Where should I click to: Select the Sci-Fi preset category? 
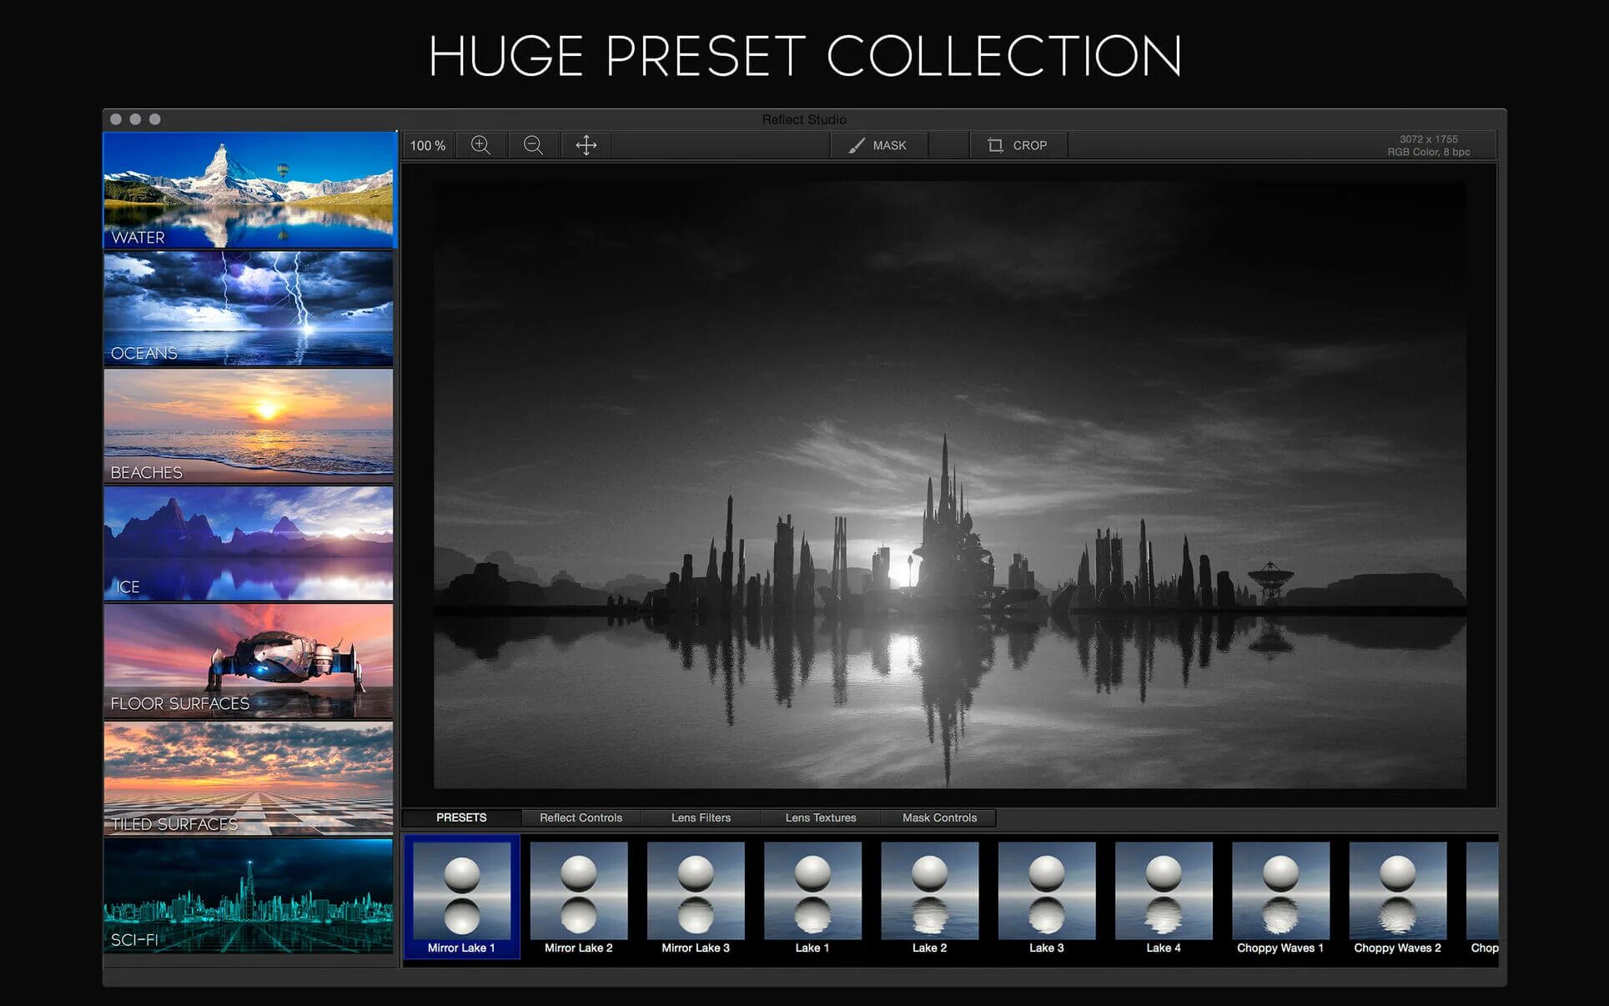(249, 895)
